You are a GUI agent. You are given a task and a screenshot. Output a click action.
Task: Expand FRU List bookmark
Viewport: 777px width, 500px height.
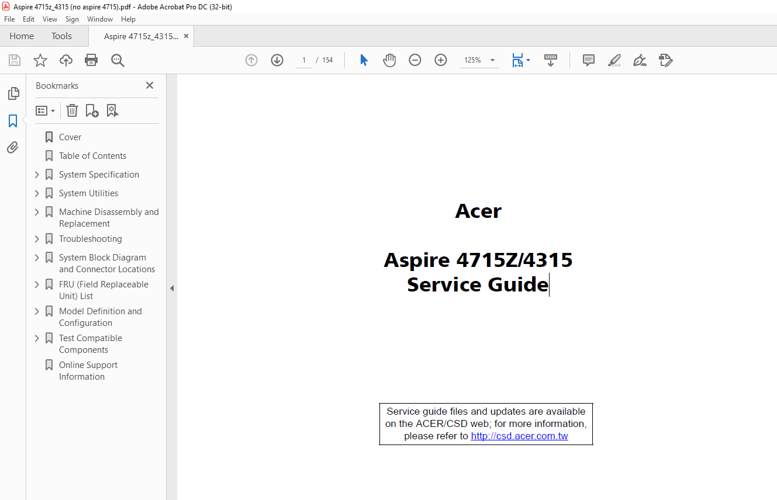pos(37,284)
